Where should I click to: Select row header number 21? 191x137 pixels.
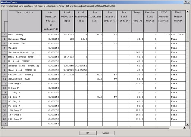point(4,124)
